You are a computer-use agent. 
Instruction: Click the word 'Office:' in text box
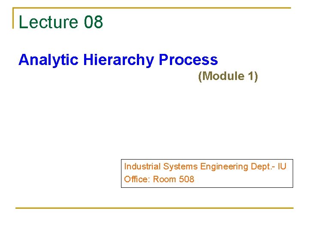pos(137,179)
